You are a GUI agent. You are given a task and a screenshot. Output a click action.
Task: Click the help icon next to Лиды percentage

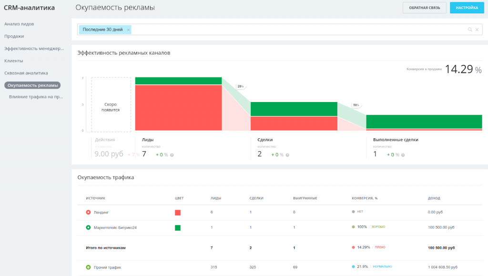[172, 155]
